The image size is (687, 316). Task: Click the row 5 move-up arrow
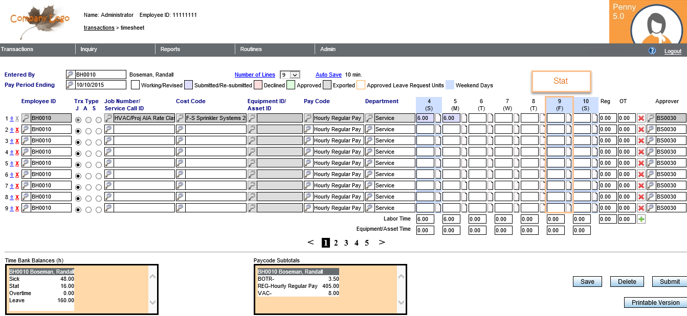coord(12,163)
